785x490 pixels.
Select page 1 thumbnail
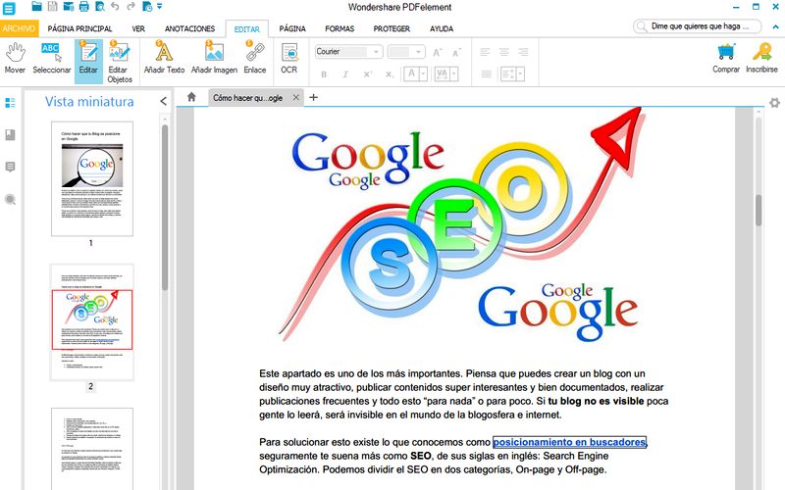pos(92,178)
